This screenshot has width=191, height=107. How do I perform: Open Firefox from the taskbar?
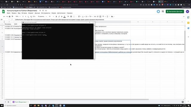pyautogui.click(x=35, y=106)
